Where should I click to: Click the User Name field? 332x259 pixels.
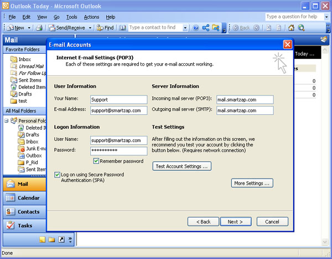[119, 140]
